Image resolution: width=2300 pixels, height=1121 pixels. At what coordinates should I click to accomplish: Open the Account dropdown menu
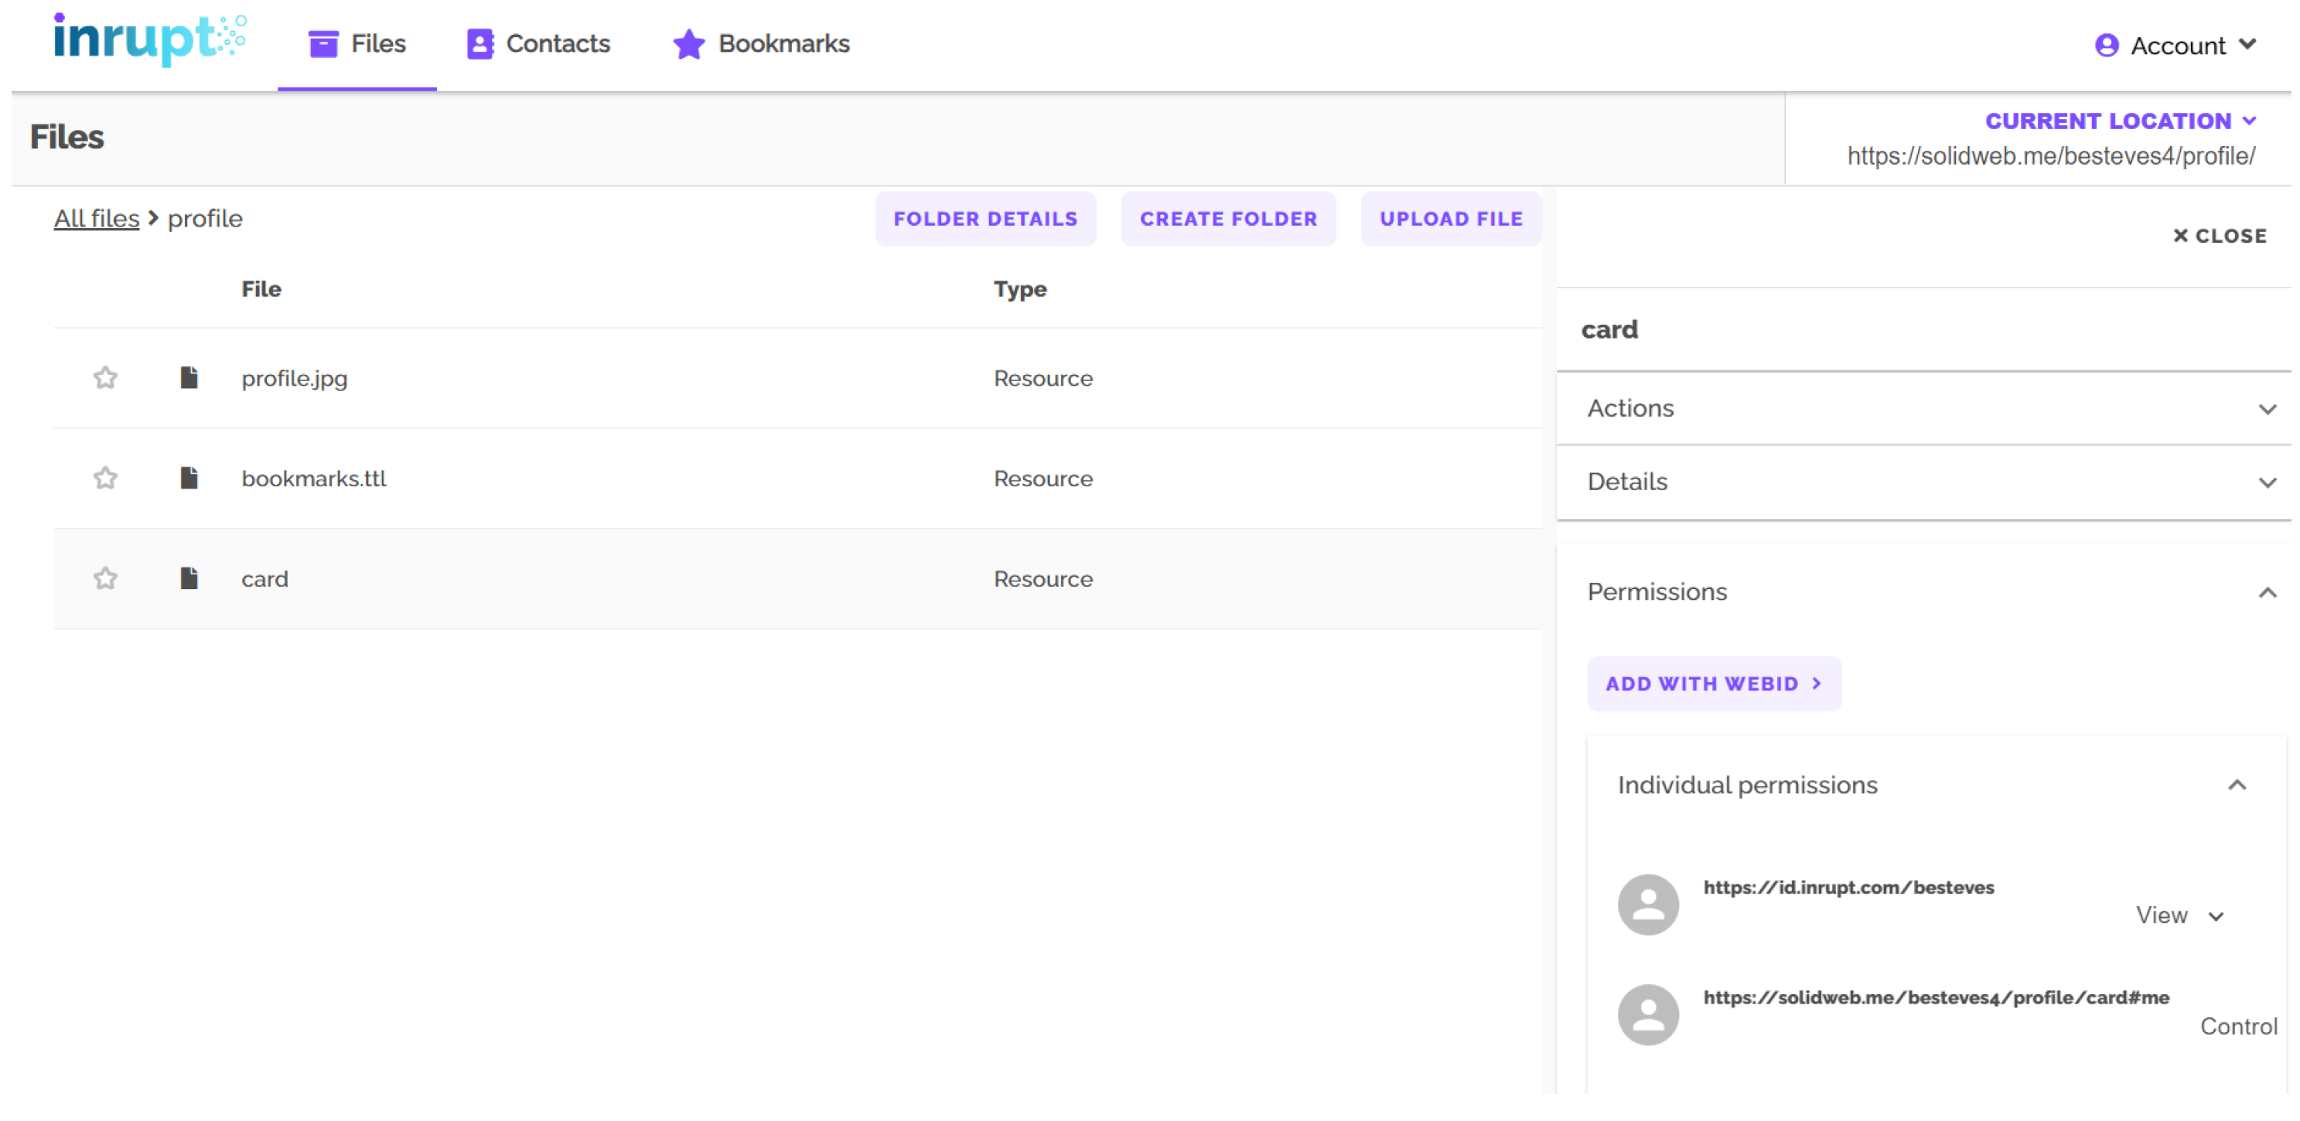pyautogui.click(x=2176, y=46)
